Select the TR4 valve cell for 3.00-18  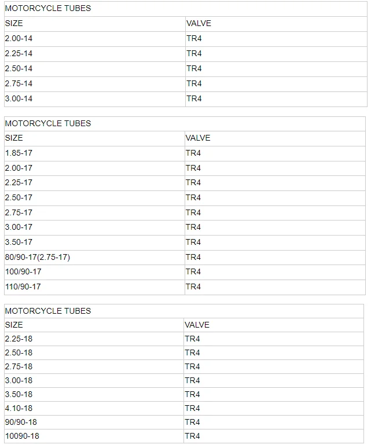[x=274, y=381]
